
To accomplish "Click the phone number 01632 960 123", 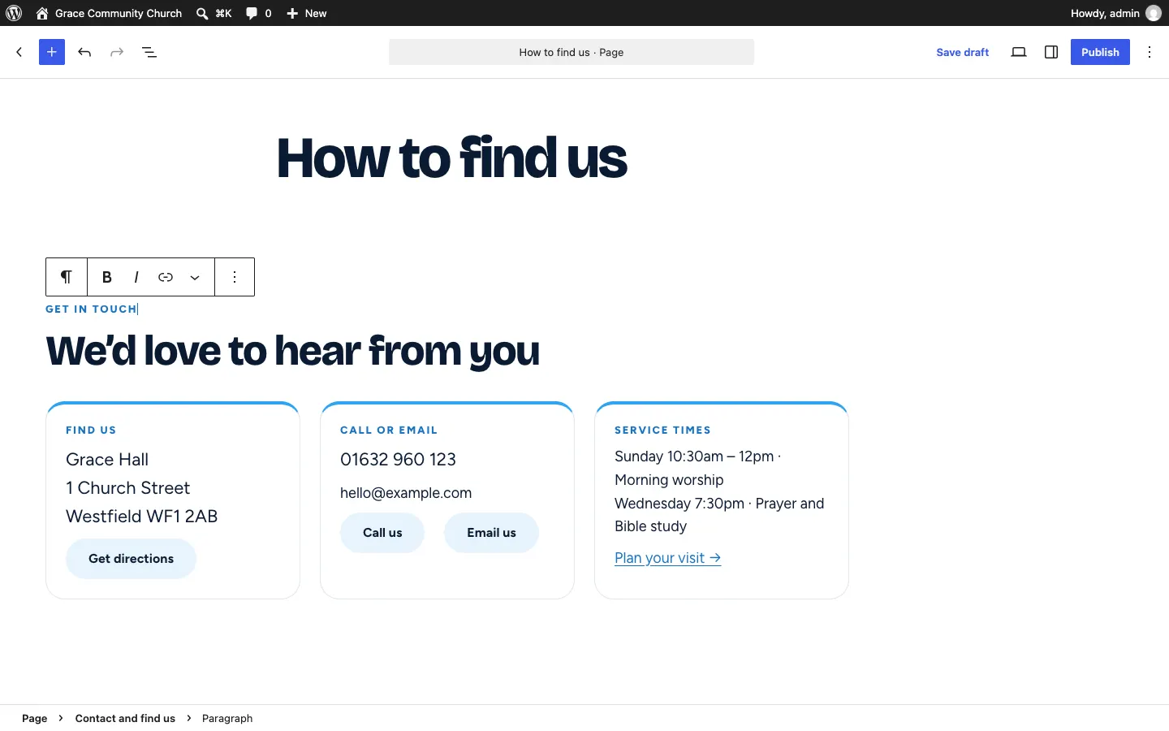I will tap(398, 460).
